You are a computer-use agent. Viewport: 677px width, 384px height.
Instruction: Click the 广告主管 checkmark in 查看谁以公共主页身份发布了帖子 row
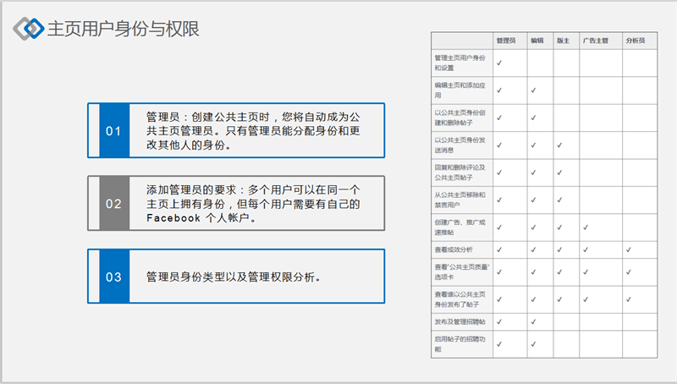[586, 299]
